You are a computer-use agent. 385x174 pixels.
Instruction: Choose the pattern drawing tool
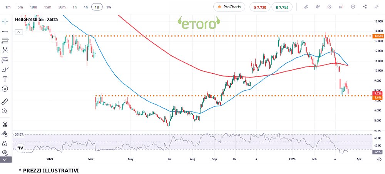pos(5,50)
